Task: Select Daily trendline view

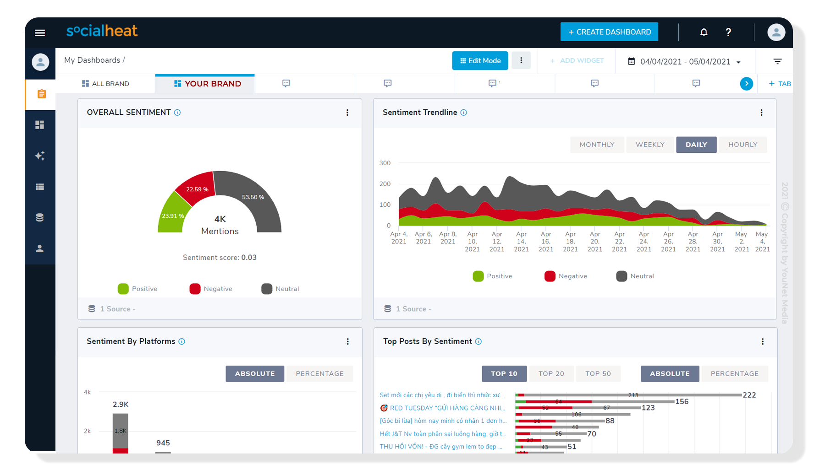Action: (696, 145)
